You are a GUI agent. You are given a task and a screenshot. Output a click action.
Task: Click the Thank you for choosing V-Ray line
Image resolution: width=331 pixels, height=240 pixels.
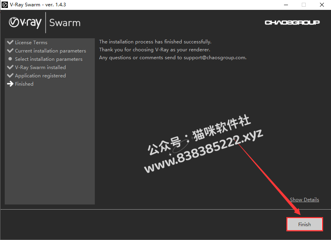[155, 50]
